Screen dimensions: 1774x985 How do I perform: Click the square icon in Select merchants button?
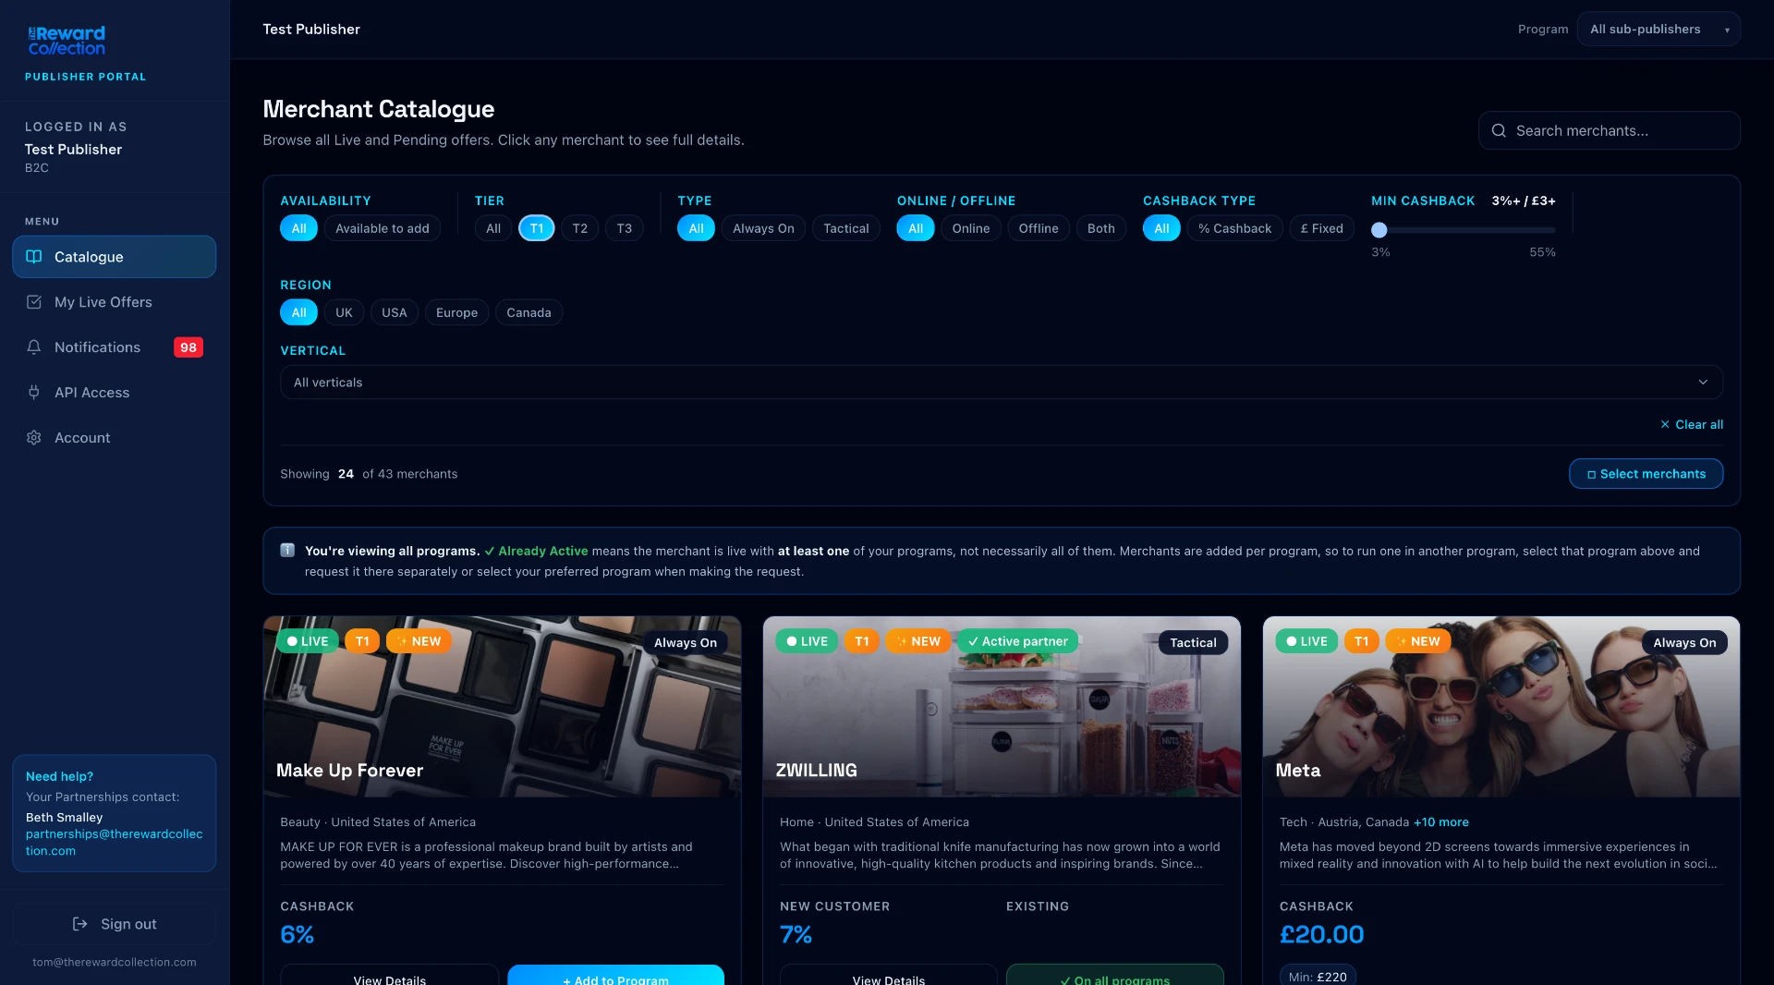point(1591,475)
